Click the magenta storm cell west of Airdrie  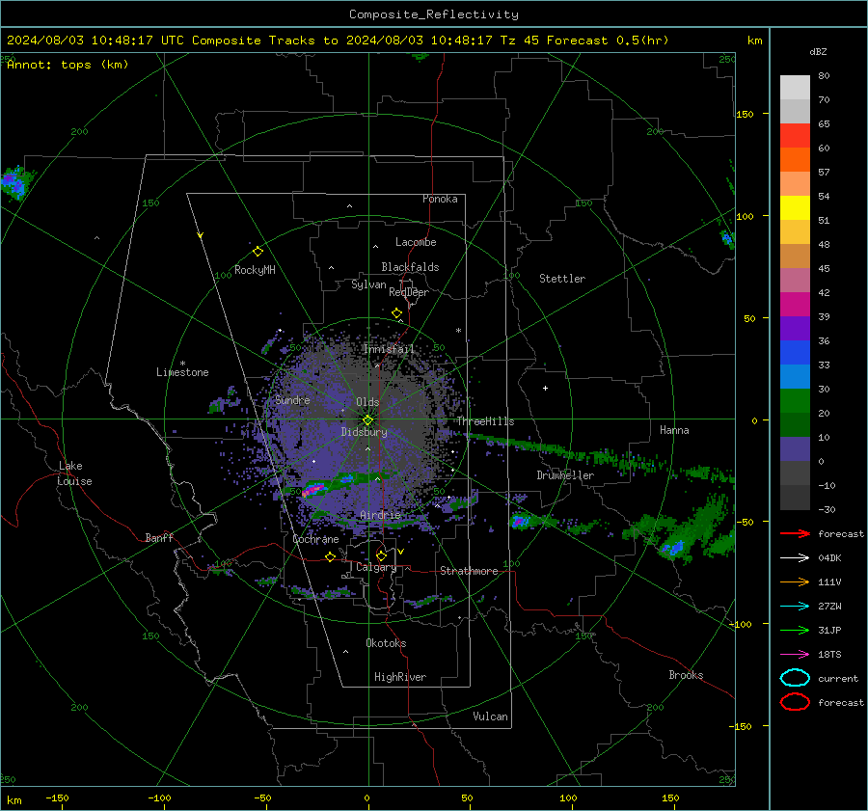pos(313,489)
